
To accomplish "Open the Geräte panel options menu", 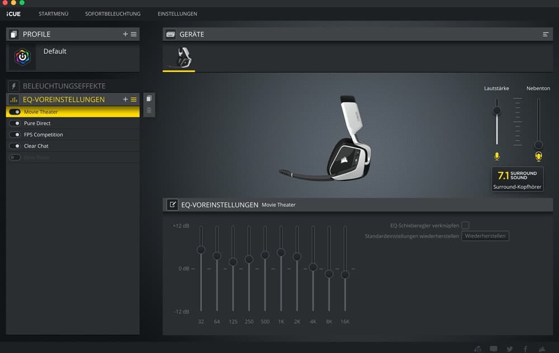I will [546, 34].
